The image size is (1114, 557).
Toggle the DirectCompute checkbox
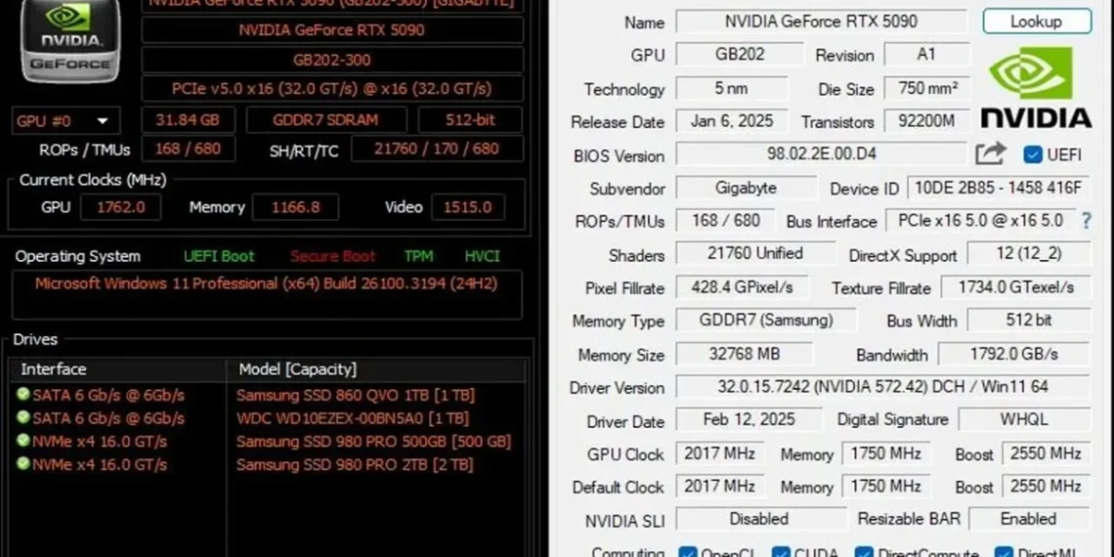pos(863,553)
